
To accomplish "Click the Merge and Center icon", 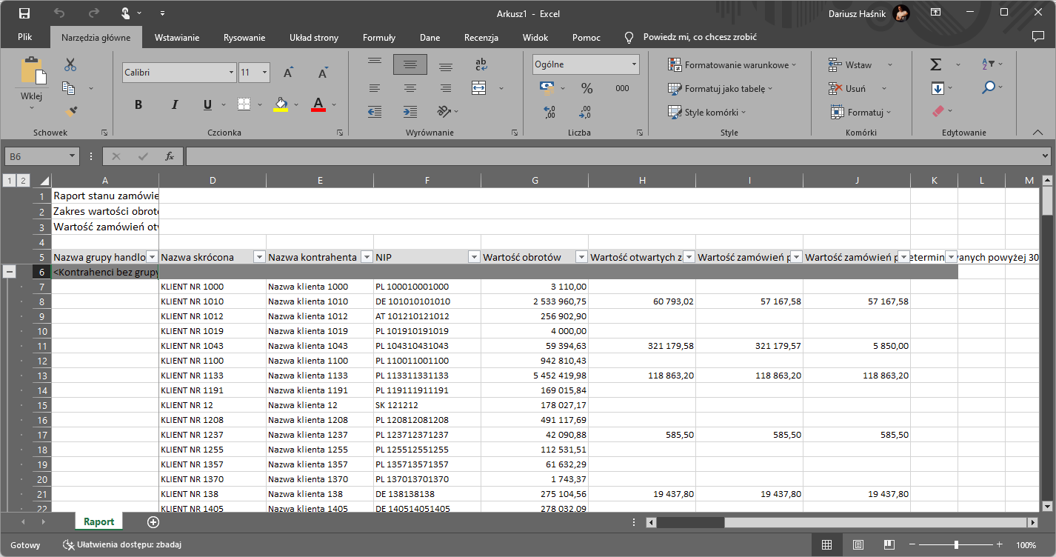I will tap(479, 88).
